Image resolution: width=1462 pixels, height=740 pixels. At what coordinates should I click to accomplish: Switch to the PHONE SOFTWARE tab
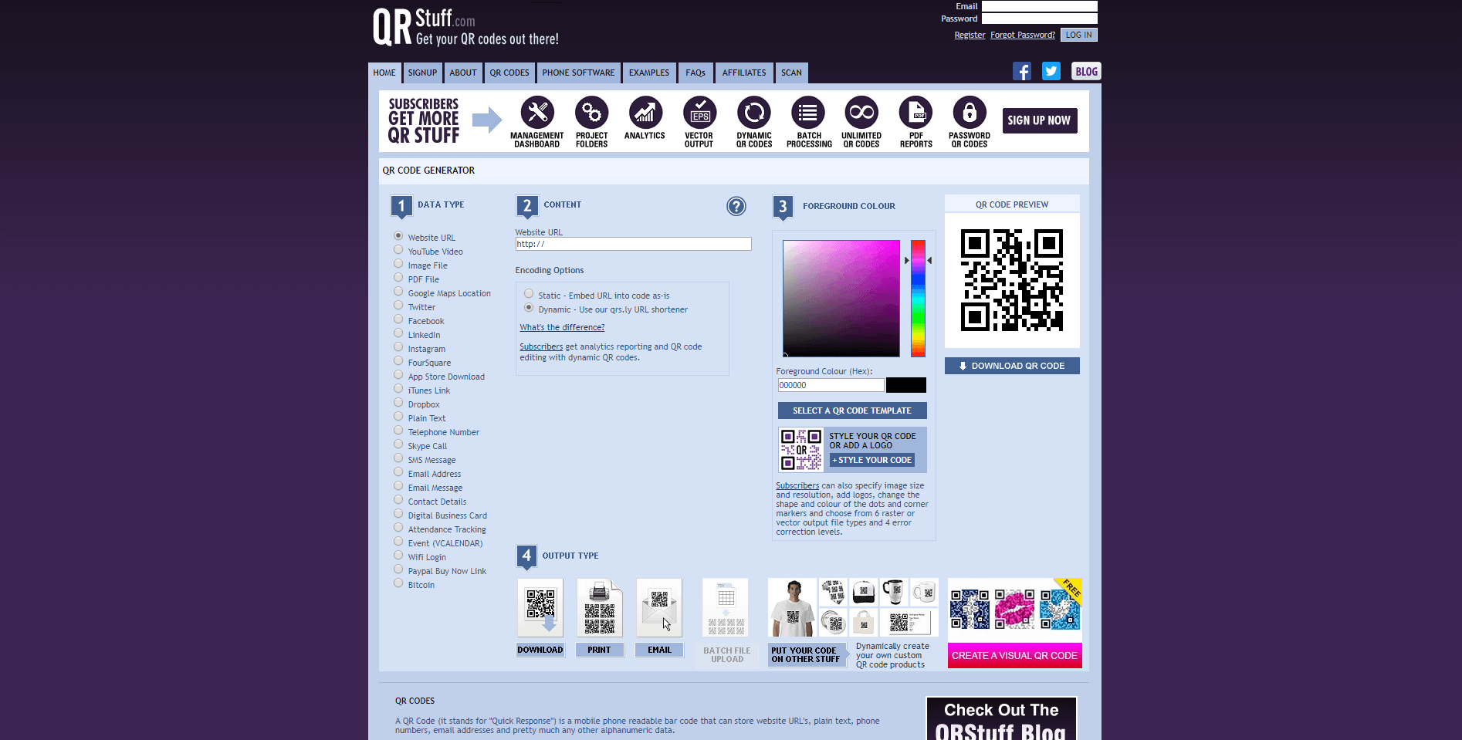coord(578,73)
